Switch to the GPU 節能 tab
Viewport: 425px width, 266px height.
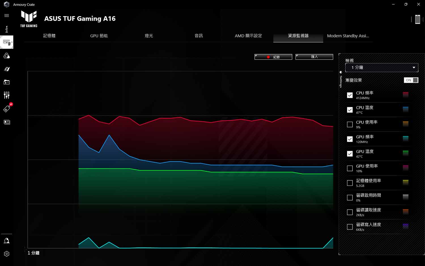coord(99,36)
